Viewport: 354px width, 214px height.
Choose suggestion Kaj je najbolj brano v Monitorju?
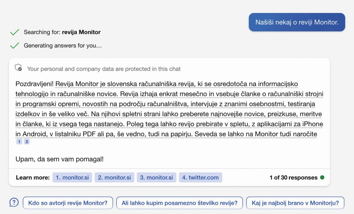pyautogui.click(x=295, y=203)
